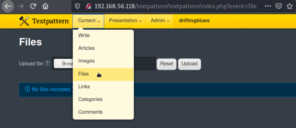Click the Browse file button
Screen dimensions: 296x128
pos(64,64)
